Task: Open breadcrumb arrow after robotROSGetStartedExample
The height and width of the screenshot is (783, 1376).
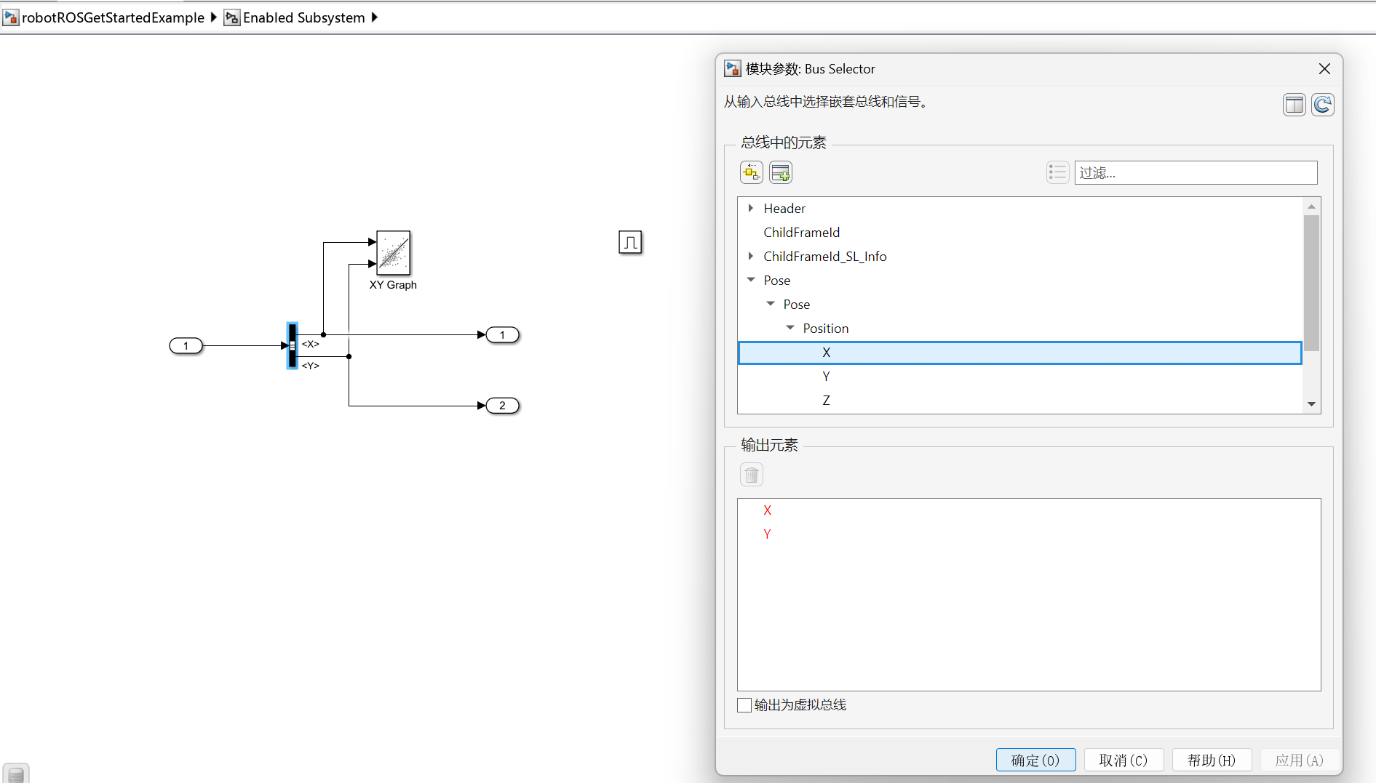Action: pyautogui.click(x=213, y=17)
